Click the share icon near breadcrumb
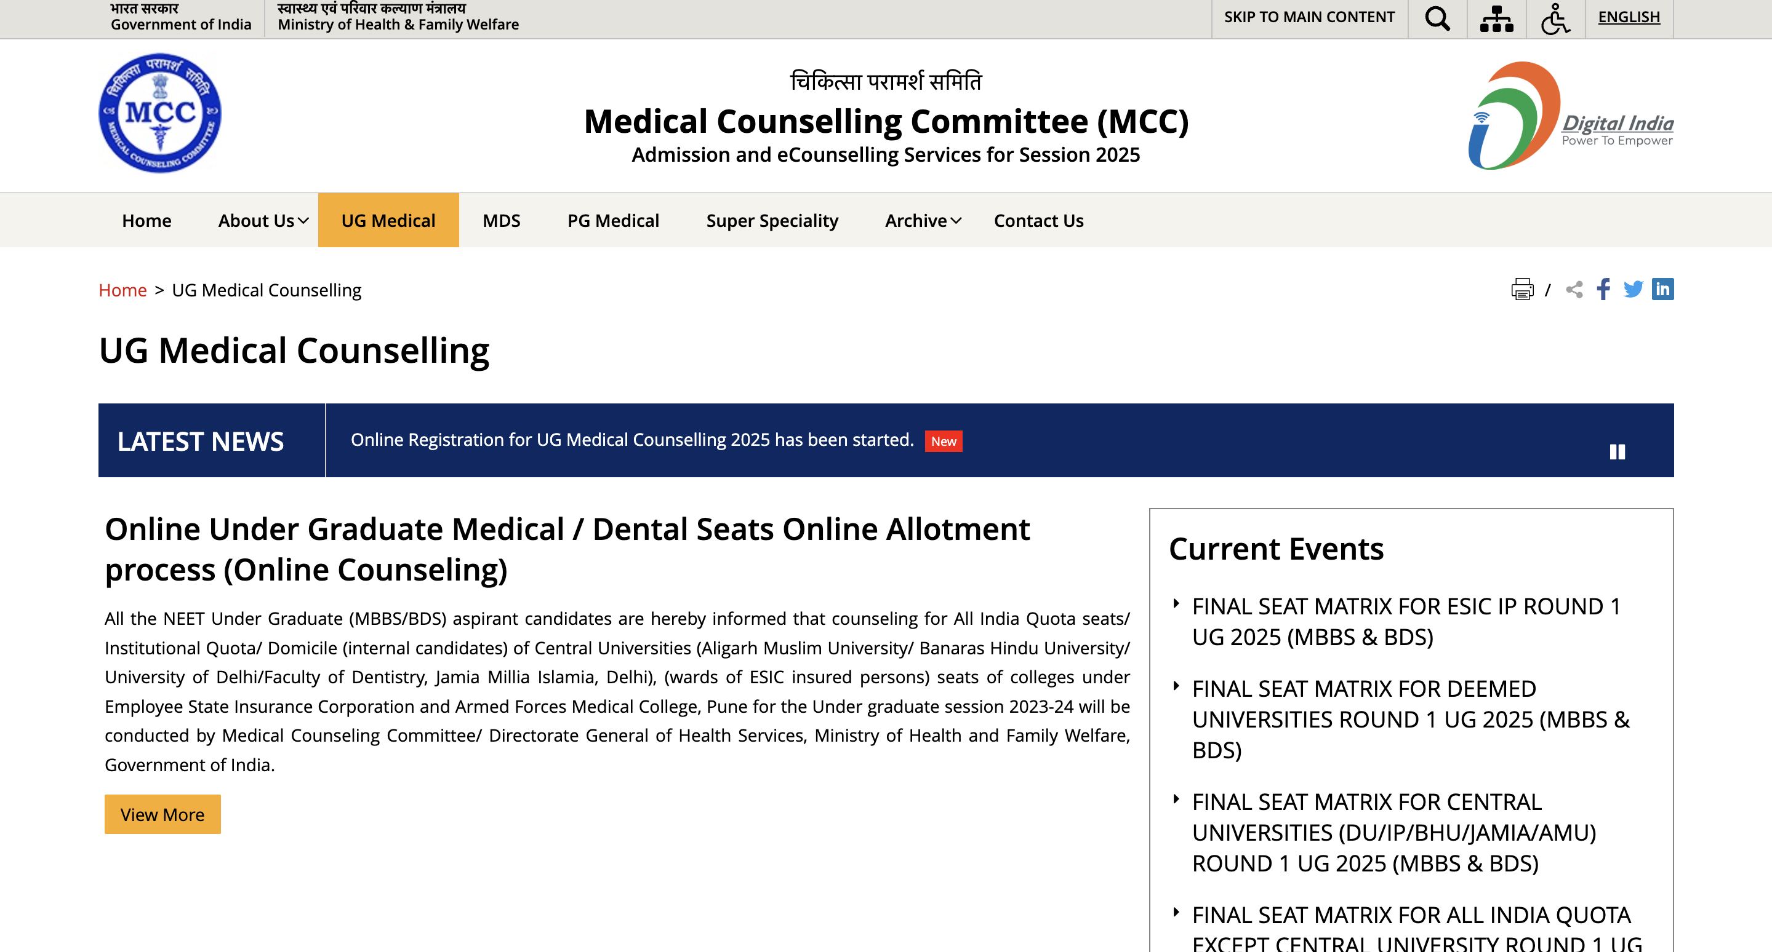Image resolution: width=1772 pixels, height=952 pixels. (x=1573, y=290)
